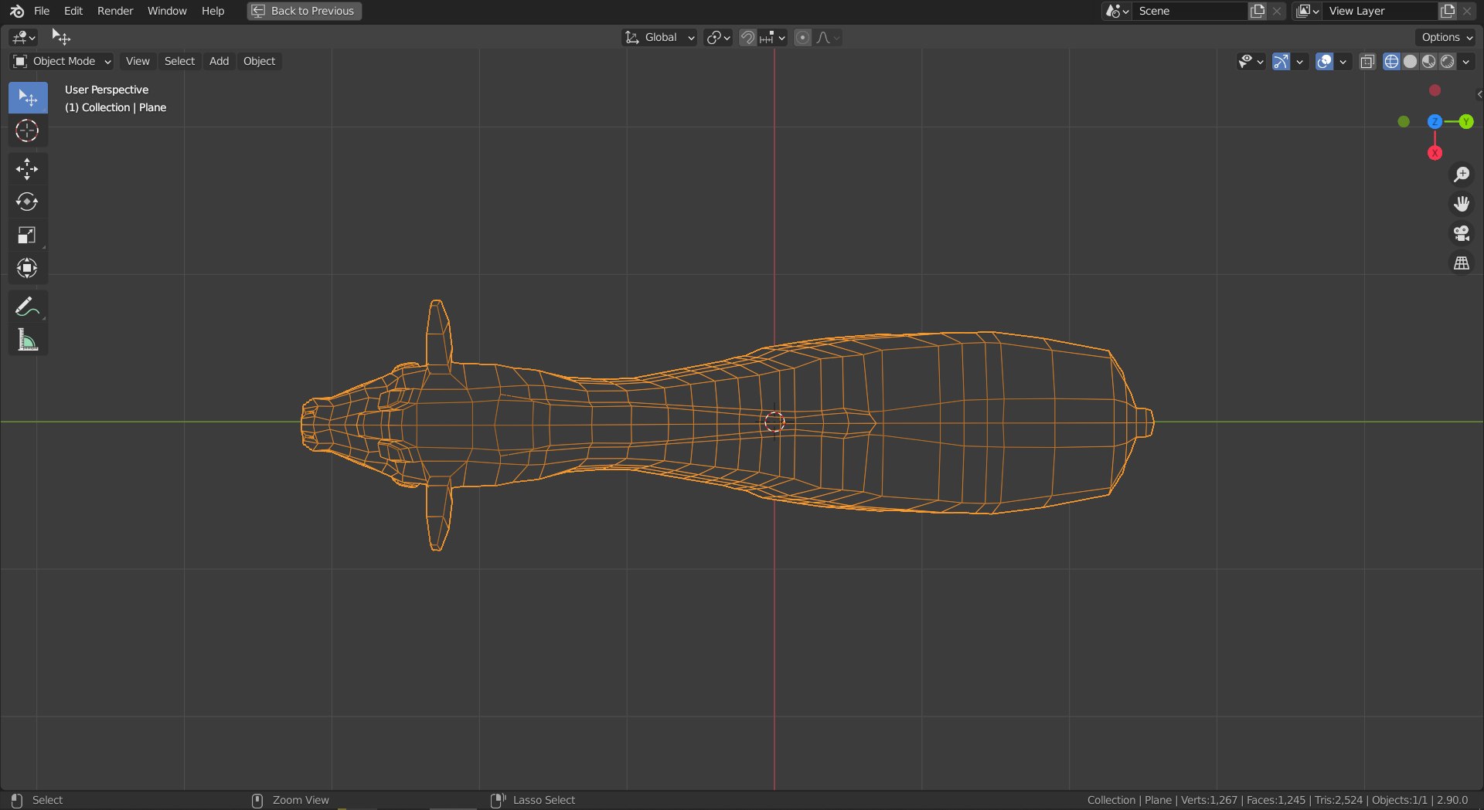1484x810 pixels.
Task: Switch perspective/orthographic with grid icon
Action: tap(1461, 263)
